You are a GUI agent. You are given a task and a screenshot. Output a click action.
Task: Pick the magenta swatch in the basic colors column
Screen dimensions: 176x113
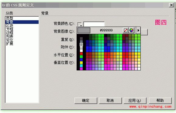pos(81,69)
